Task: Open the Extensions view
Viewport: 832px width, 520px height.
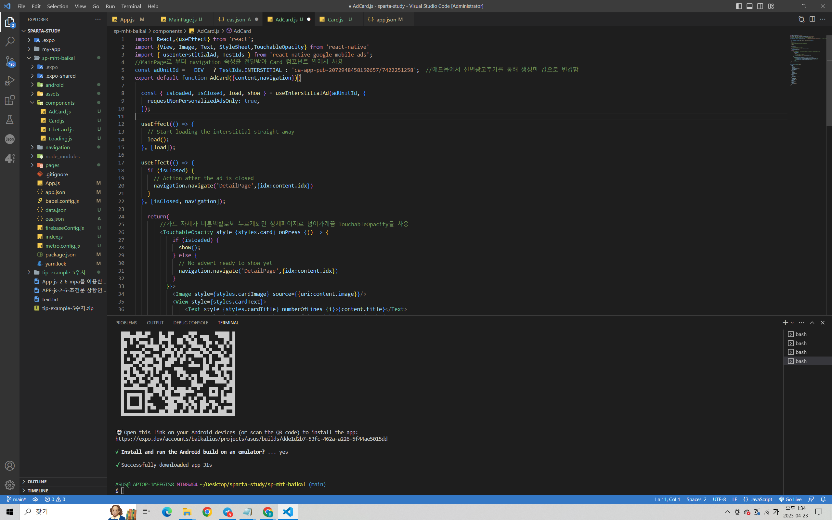Action: click(10, 100)
